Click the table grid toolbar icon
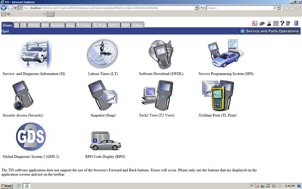 coord(276,23)
